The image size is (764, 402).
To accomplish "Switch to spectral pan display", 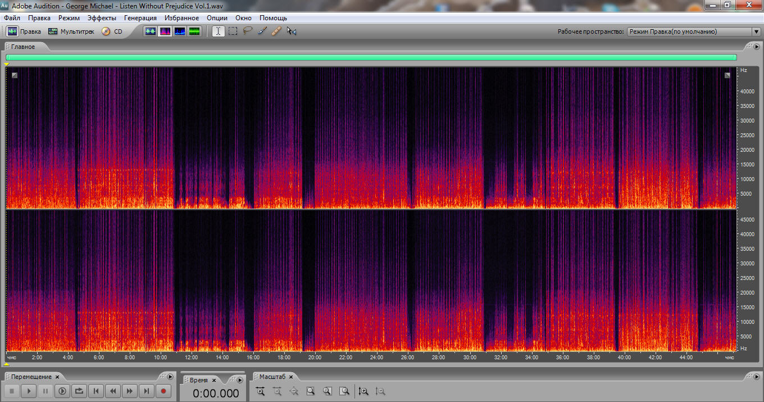I will coord(180,31).
